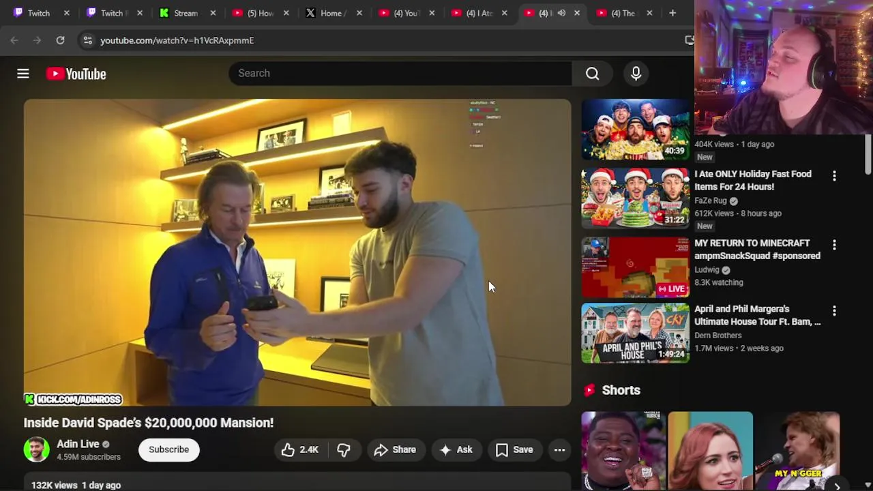This screenshot has width=873, height=491.
Task: Click the 2.4K like count
Action: coord(309,449)
